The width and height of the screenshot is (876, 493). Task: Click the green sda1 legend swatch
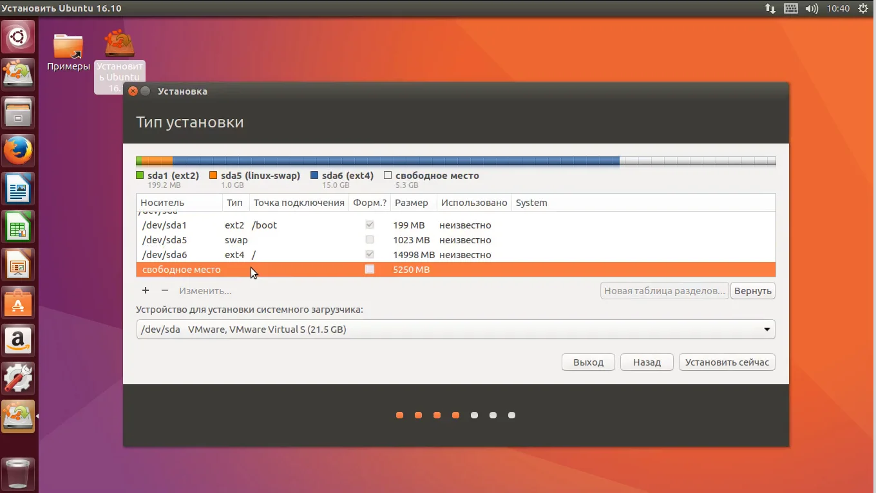click(140, 175)
